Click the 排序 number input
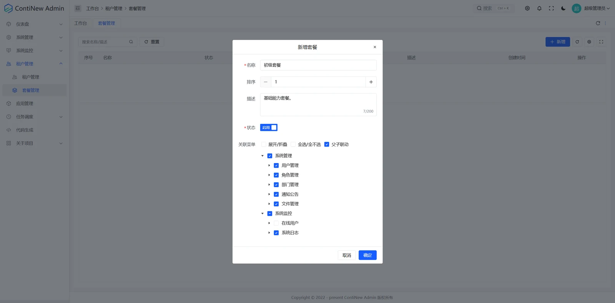615x303 pixels. point(318,82)
